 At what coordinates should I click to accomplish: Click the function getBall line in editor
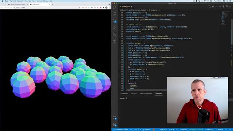[x=136, y=43]
